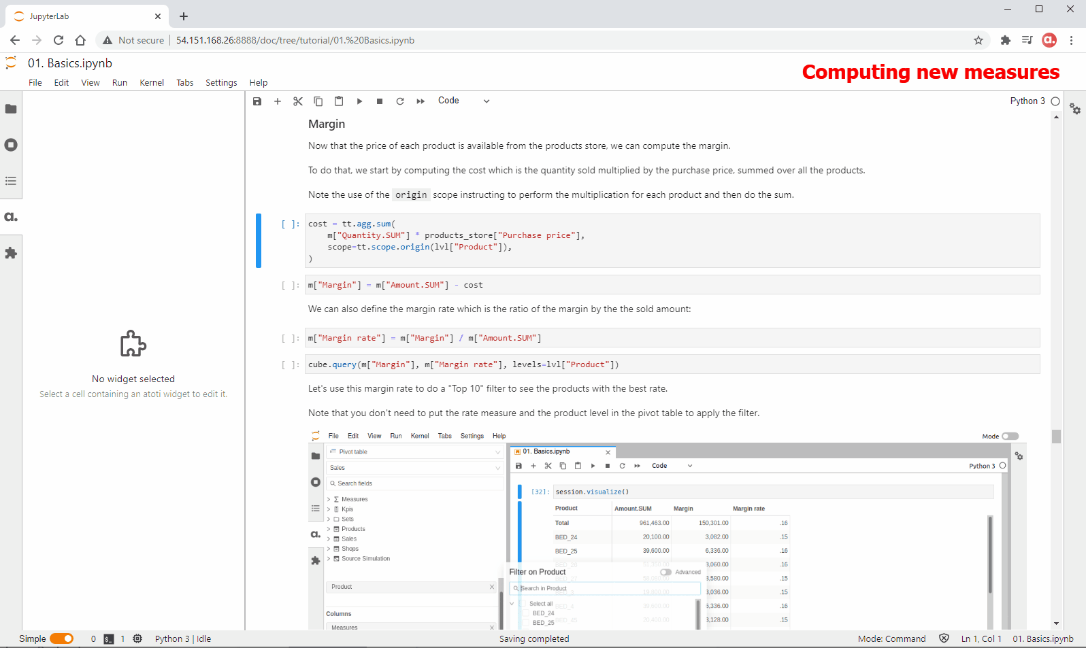Open the View menu
The height and width of the screenshot is (648, 1086).
[x=90, y=82]
